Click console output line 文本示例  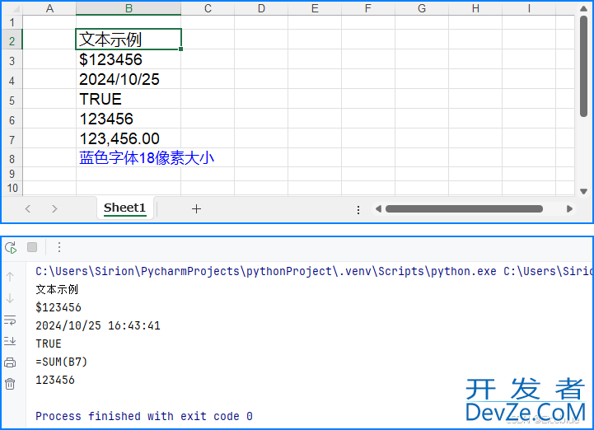[x=57, y=289]
